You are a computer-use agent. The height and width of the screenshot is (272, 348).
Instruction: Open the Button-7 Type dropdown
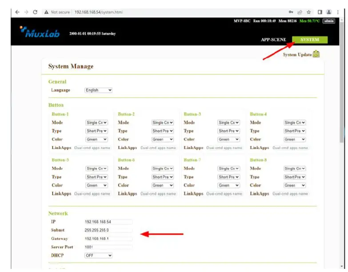(x=228, y=177)
